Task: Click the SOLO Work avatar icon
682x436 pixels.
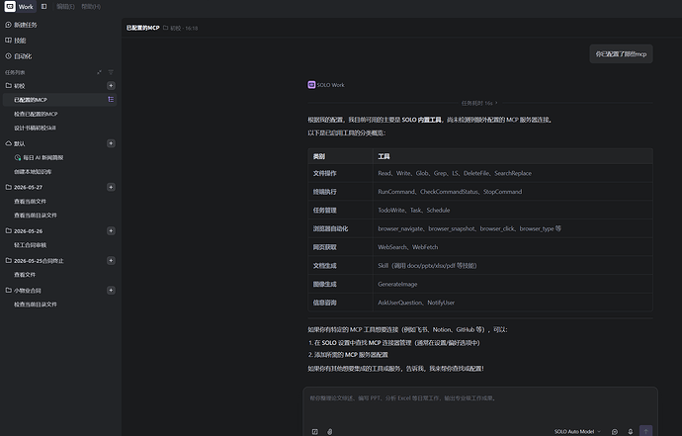Action: 311,85
